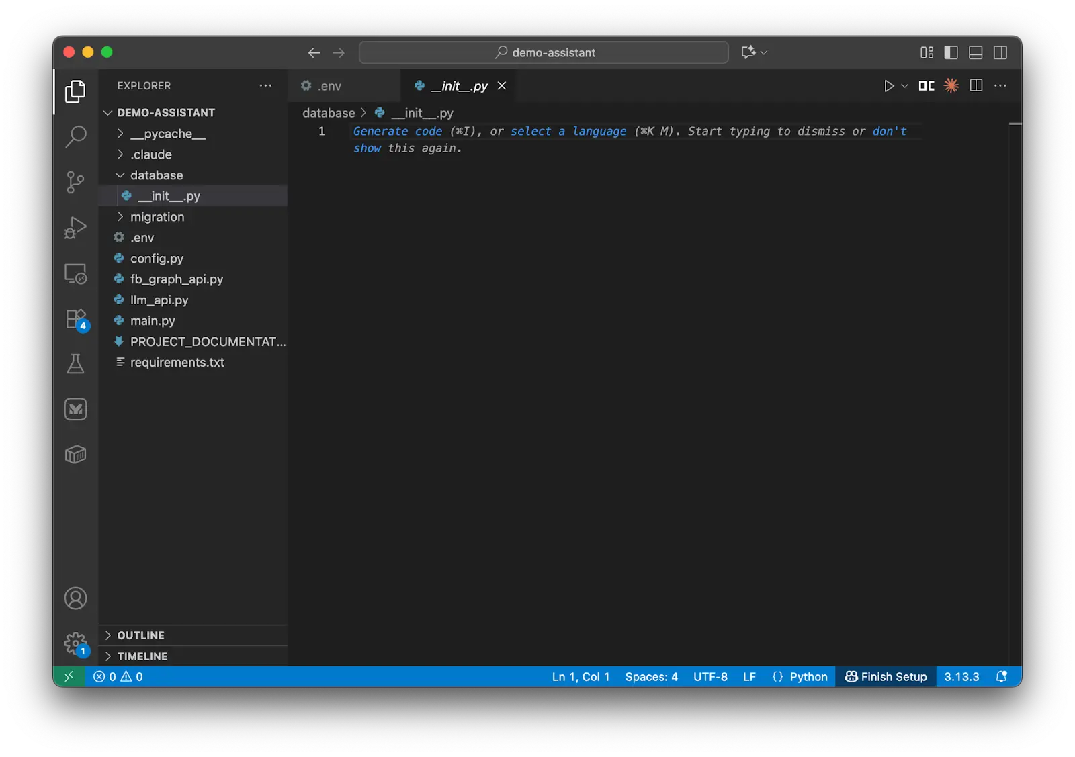Open the Remote Explorer view
This screenshot has height=757, width=1075.
point(75,274)
